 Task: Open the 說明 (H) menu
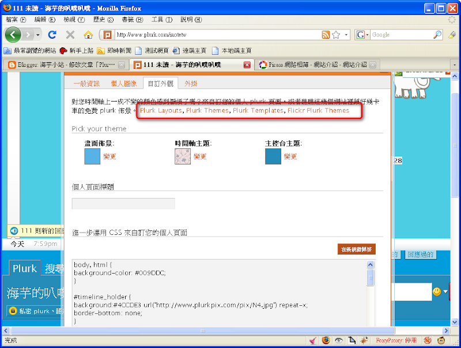pos(191,20)
